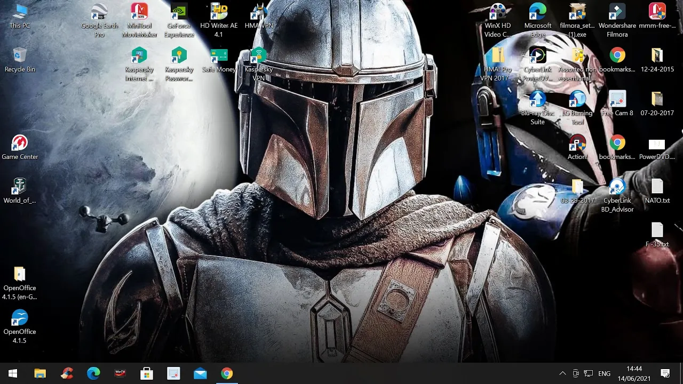
Task: Open Assorted non essential folder
Action: click(x=577, y=64)
